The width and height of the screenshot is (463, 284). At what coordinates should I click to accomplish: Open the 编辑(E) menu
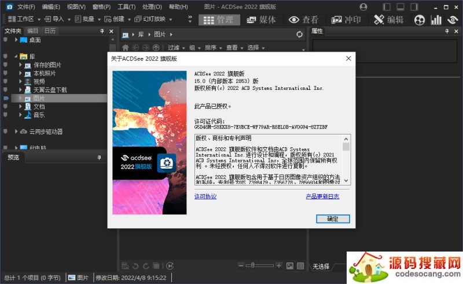coord(51,7)
